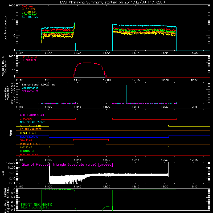Click the ECLIPSE_FLAG label

[29, 137]
